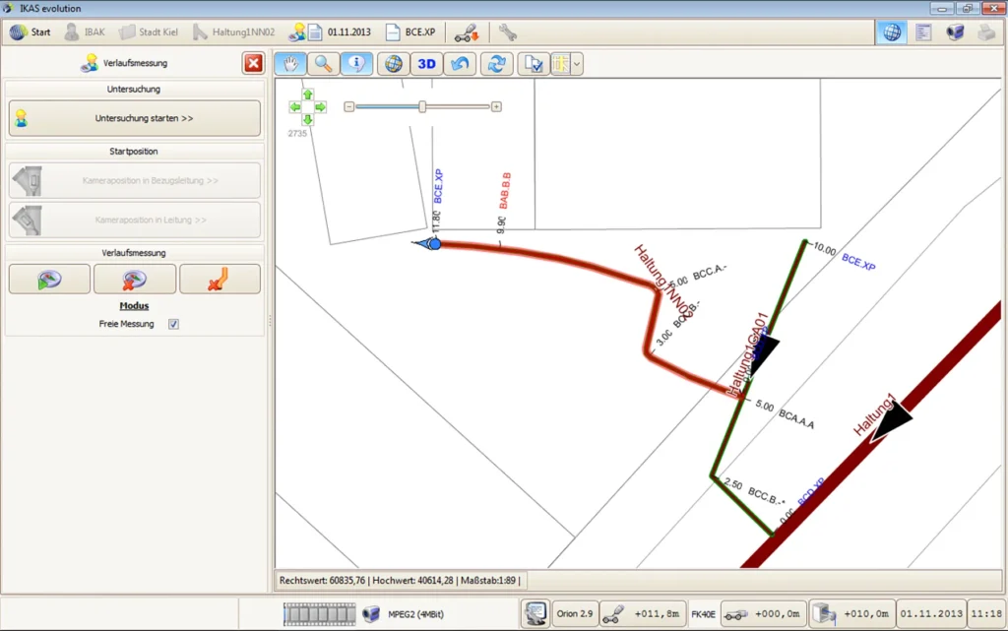This screenshot has width=1008, height=631.
Task: Refresh the map view
Action: click(x=497, y=64)
